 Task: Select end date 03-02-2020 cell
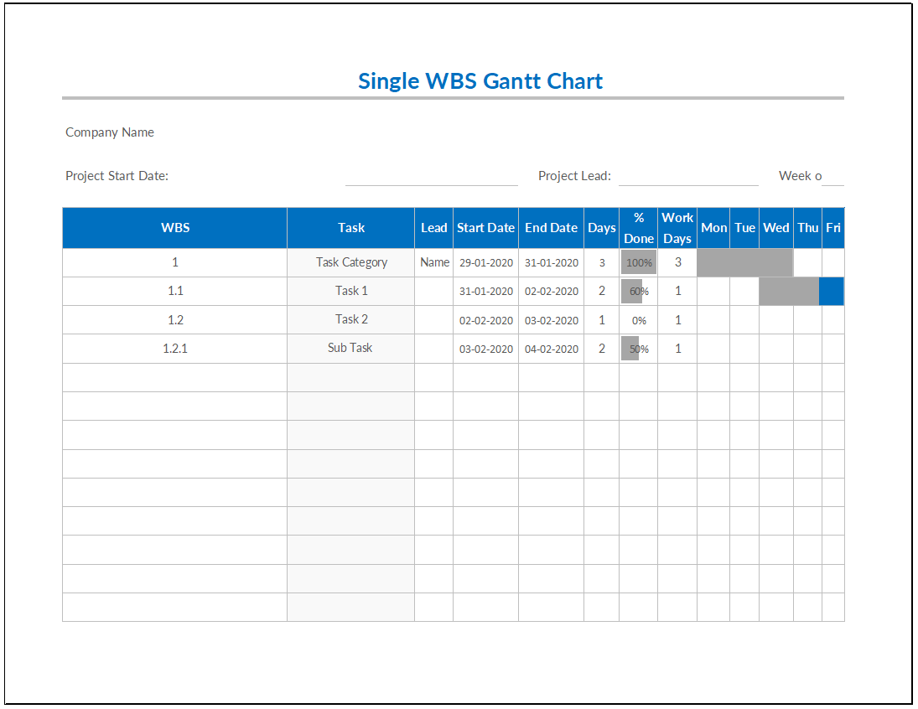pyautogui.click(x=551, y=321)
